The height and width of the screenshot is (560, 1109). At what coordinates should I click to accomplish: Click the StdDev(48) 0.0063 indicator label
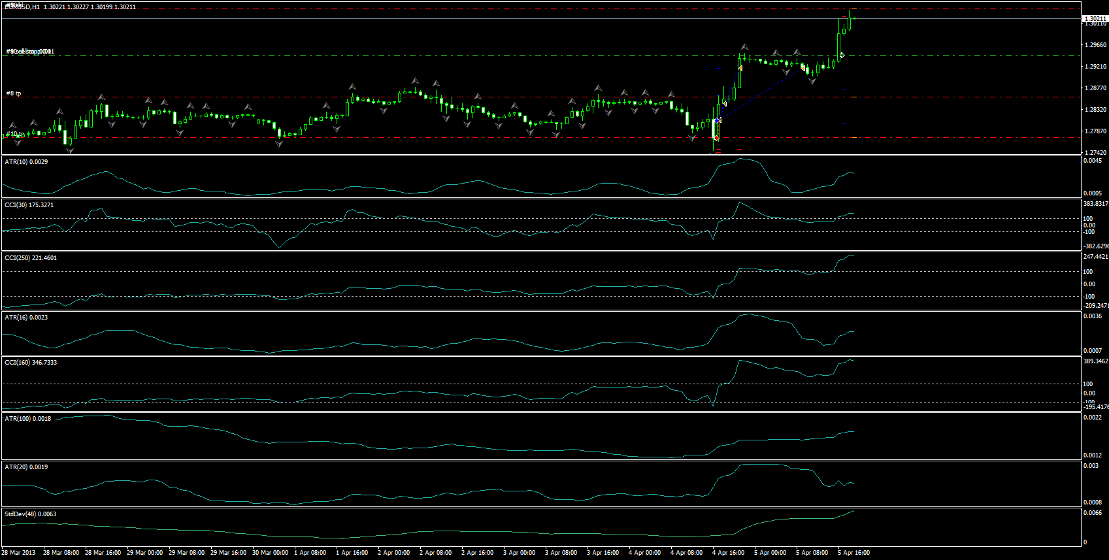pyautogui.click(x=31, y=514)
